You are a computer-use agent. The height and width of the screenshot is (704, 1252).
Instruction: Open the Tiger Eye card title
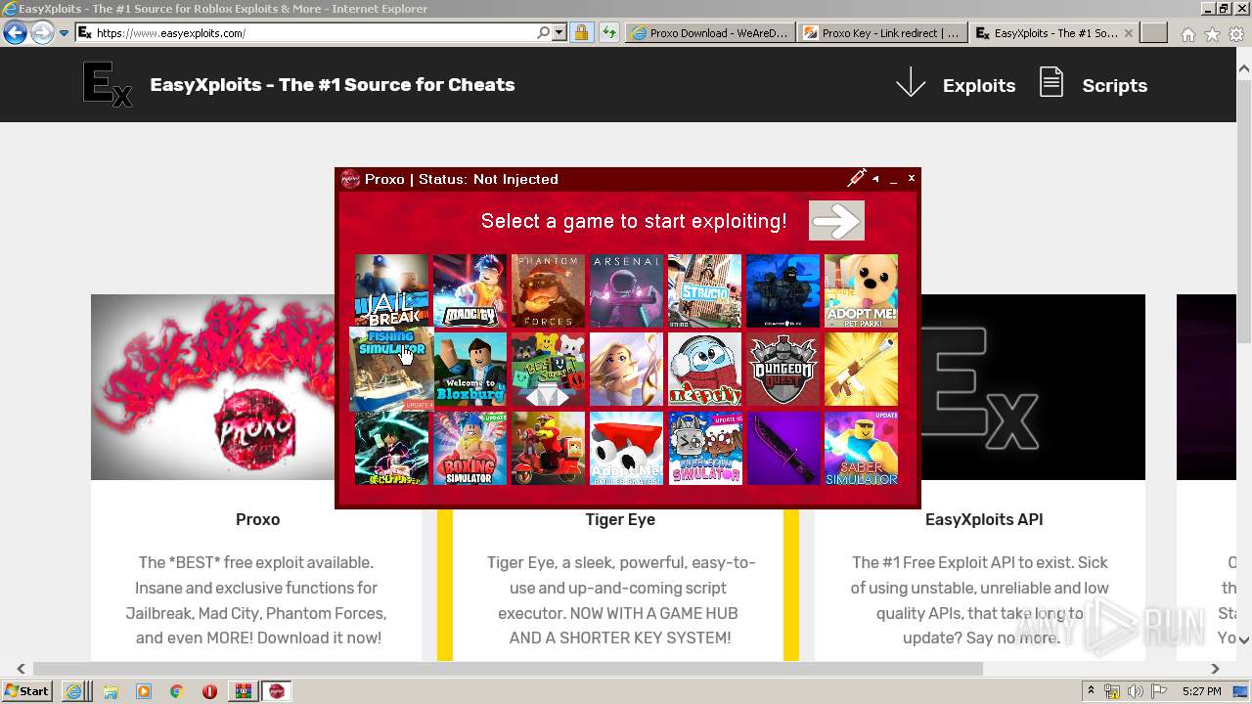620,519
